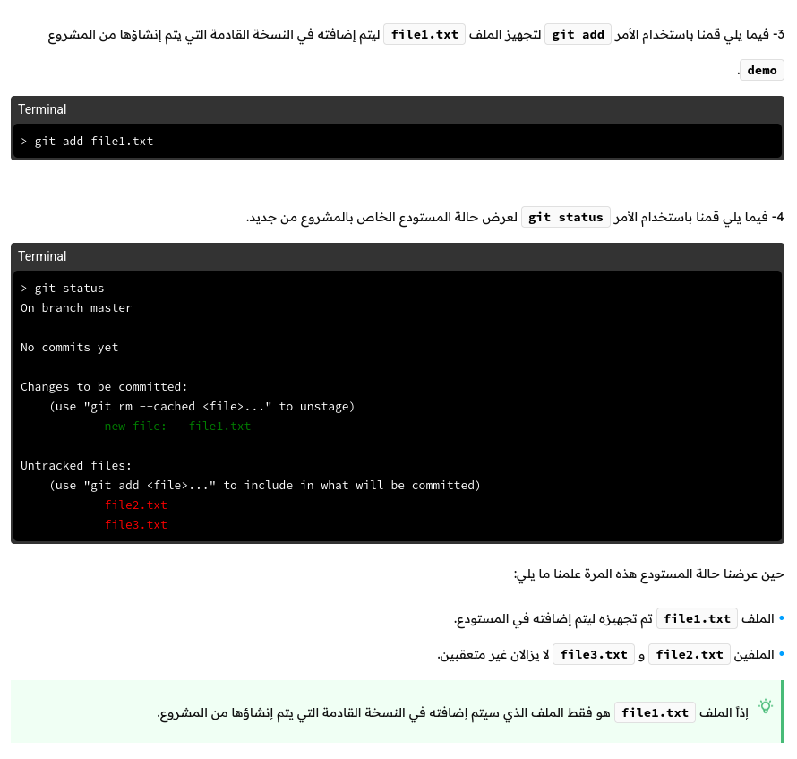Viewport: 797px width, 759px height.
Task: Click the red 'file2.txt' terminal entry
Action: (136, 505)
